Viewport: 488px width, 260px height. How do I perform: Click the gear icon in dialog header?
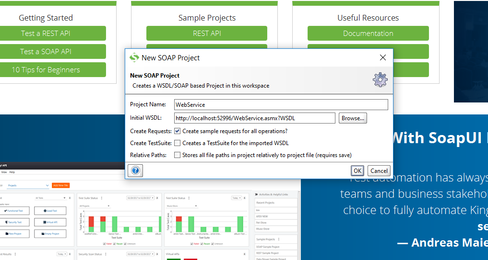click(x=380, y=80)
